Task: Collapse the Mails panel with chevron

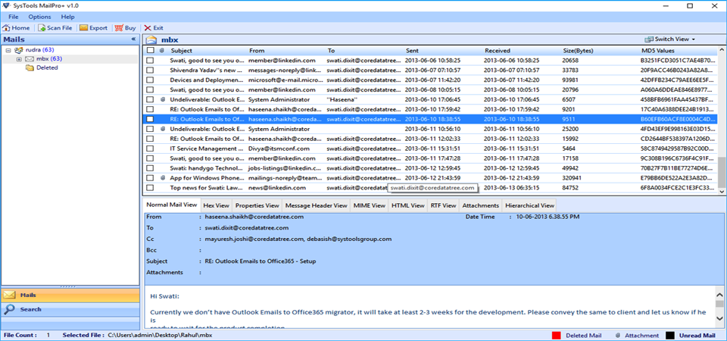Action: coord(133,39)
